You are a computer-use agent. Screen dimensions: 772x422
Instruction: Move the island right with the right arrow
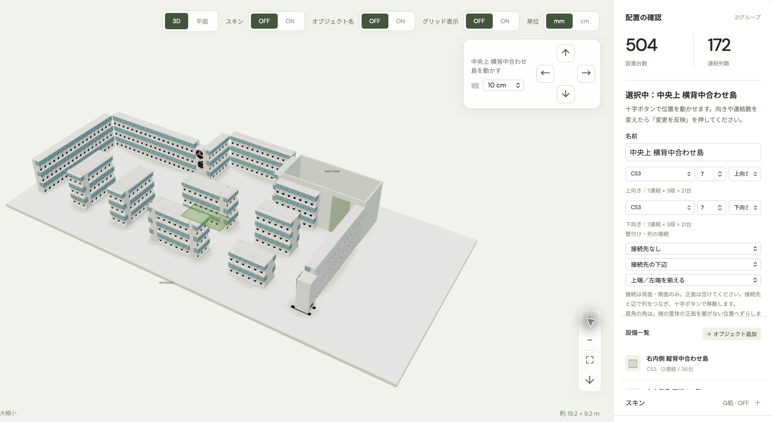point(586,73)
